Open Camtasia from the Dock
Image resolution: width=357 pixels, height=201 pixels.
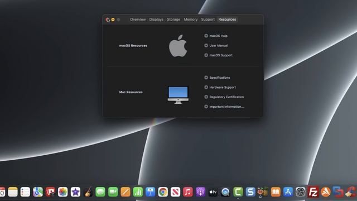(238, 192)
